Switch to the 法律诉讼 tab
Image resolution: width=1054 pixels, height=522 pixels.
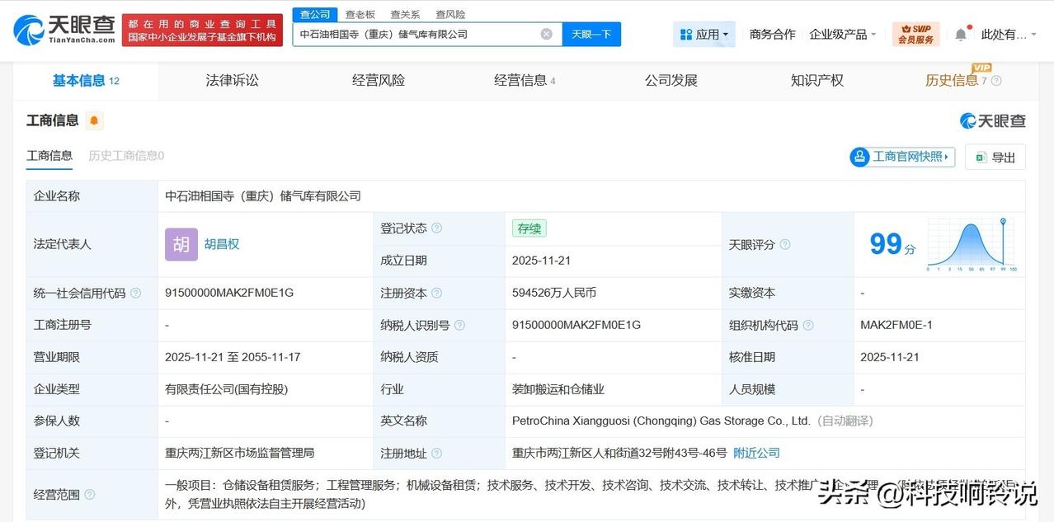click(232, 80)
